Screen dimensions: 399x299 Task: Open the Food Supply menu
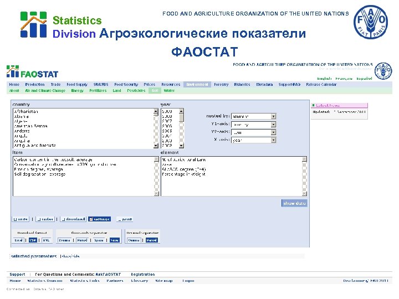[77, 84]
